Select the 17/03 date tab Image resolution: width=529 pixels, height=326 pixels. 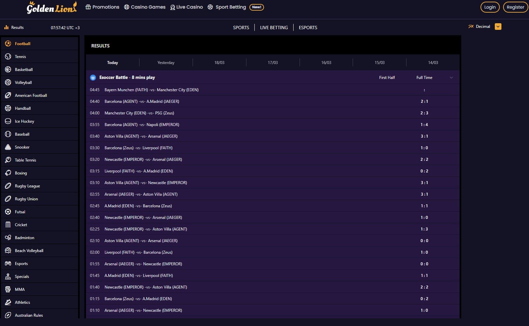click(273, 63)
